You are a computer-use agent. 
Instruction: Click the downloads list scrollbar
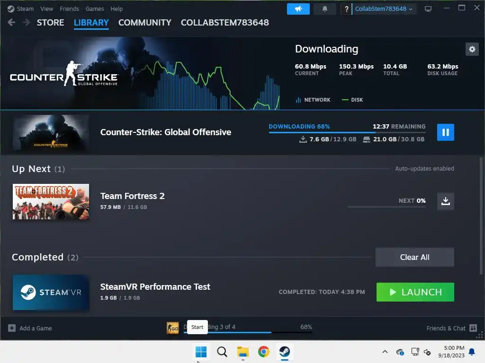click(x=481, y=216)
